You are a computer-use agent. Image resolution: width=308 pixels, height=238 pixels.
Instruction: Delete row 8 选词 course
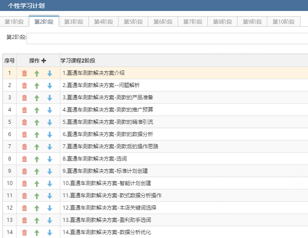pos(24,159)
